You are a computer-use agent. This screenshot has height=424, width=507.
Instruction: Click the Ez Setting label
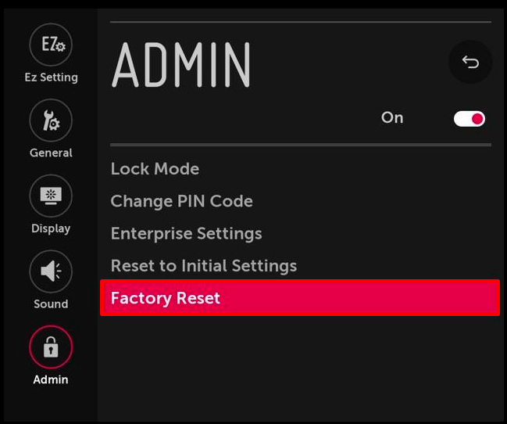pyautogui.click(x=51, y=77)
